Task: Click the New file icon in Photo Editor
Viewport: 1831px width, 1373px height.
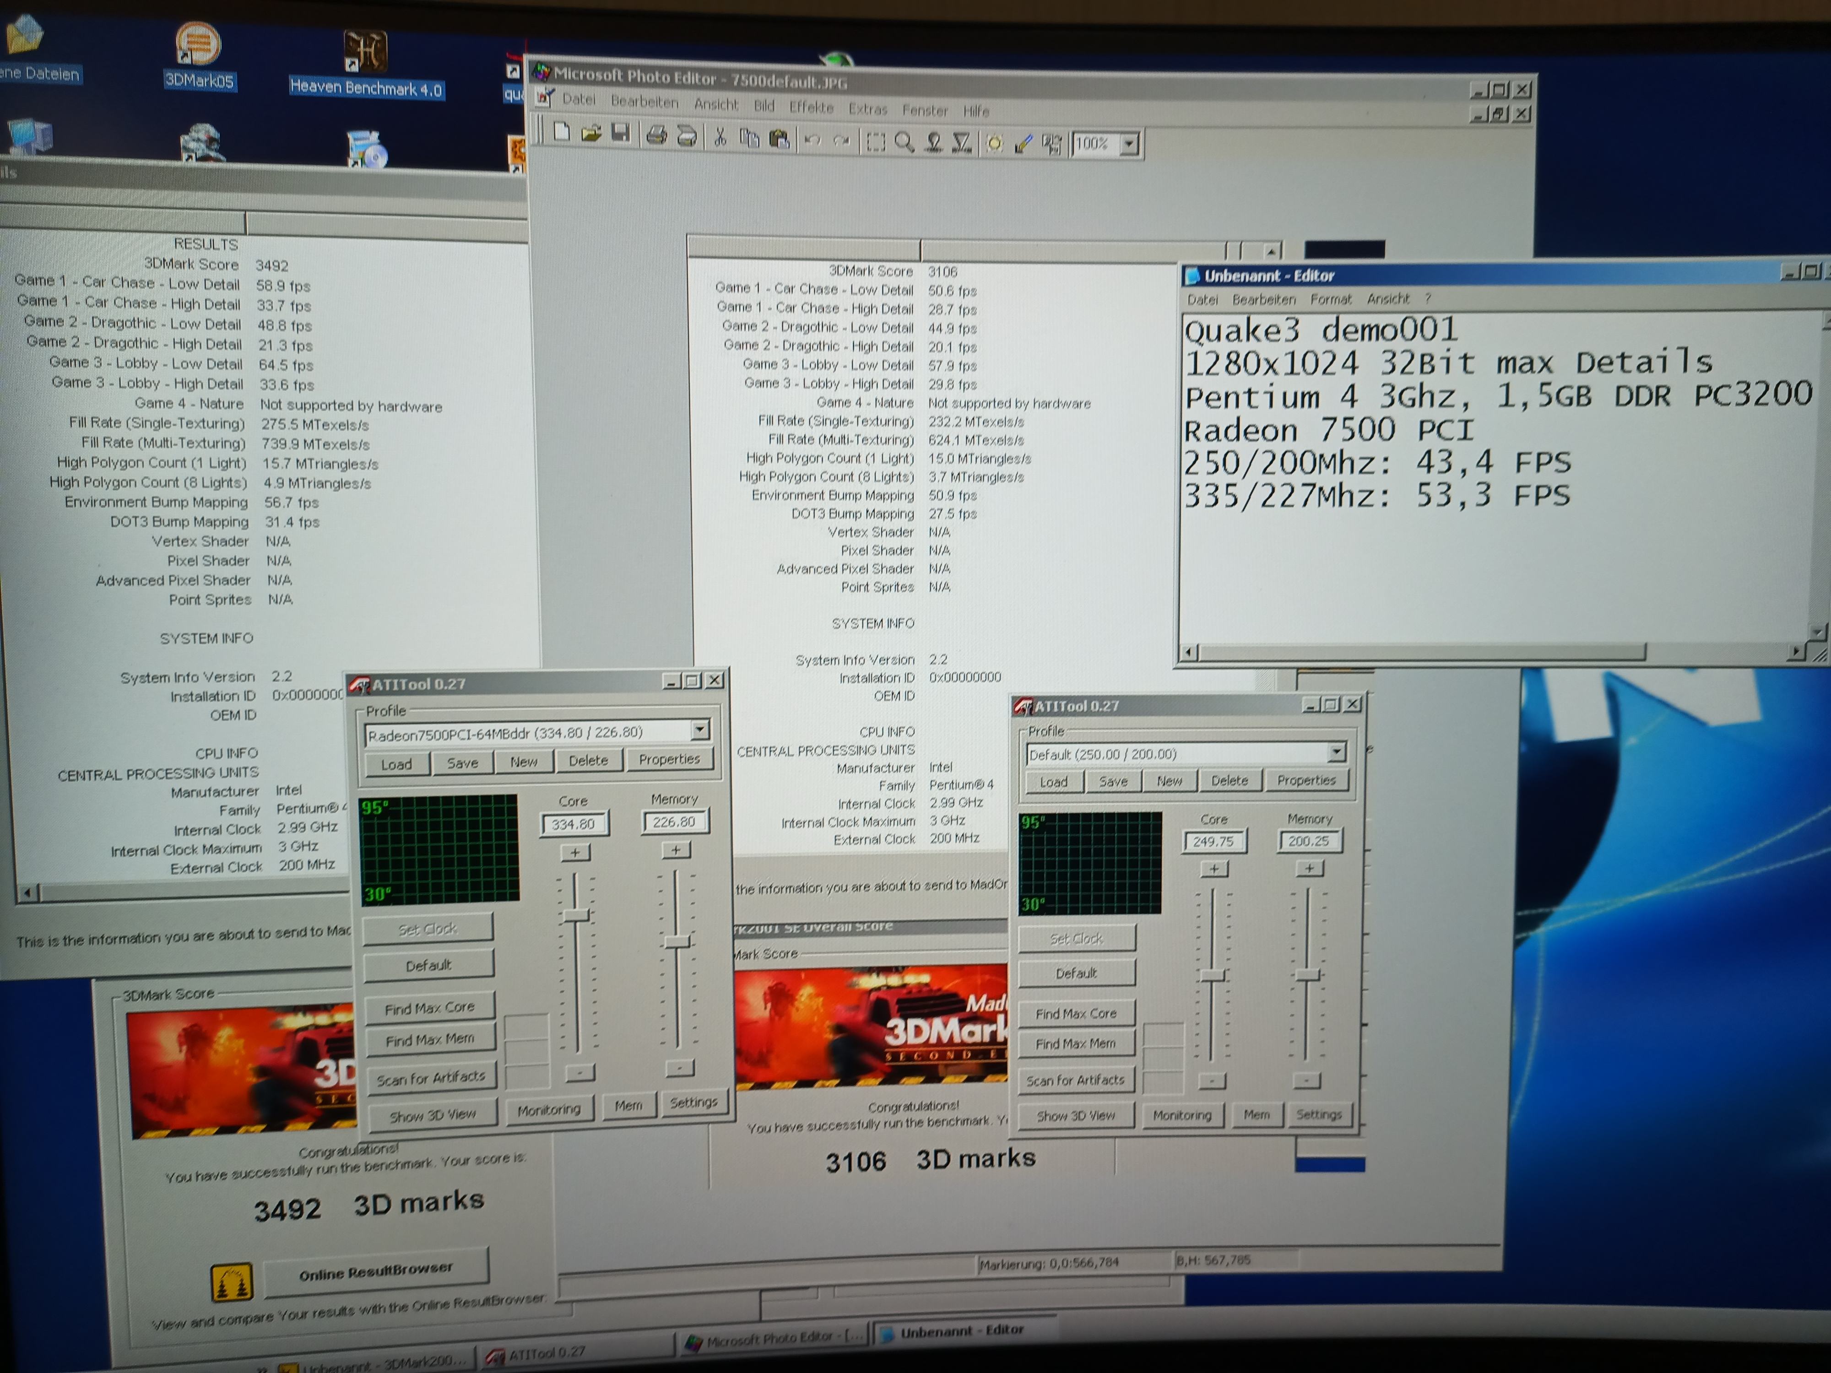Action: coord(561,132)
